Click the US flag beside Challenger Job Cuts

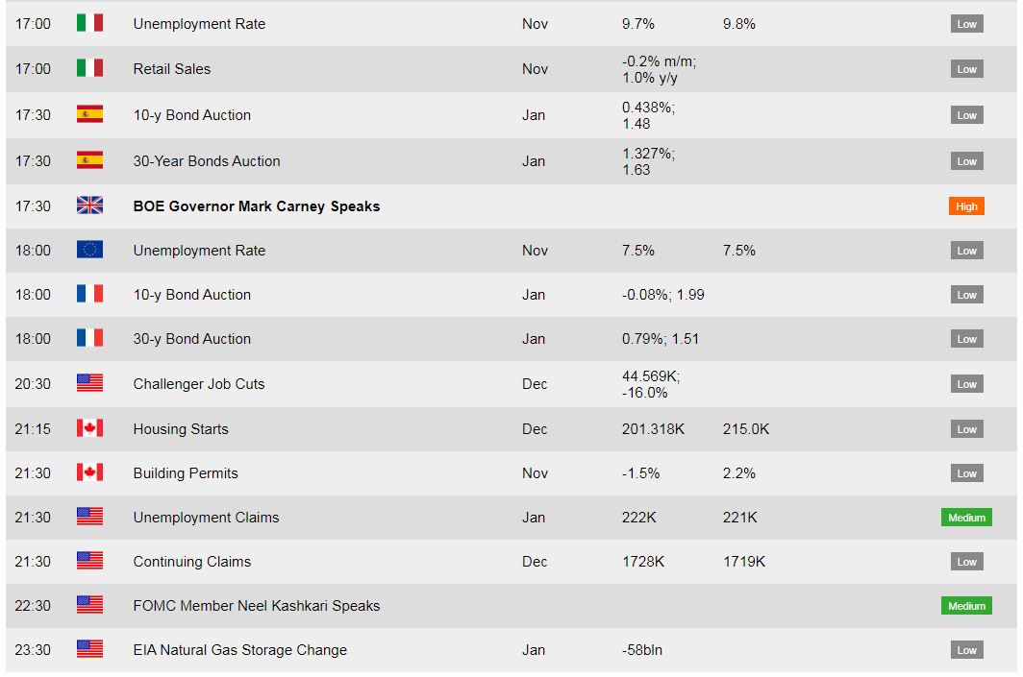tap(89, 383)
